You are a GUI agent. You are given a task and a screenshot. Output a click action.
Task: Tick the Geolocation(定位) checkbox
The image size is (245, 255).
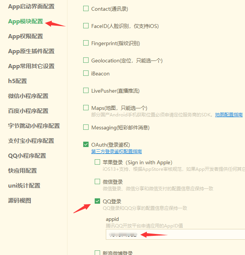(86, 60)
